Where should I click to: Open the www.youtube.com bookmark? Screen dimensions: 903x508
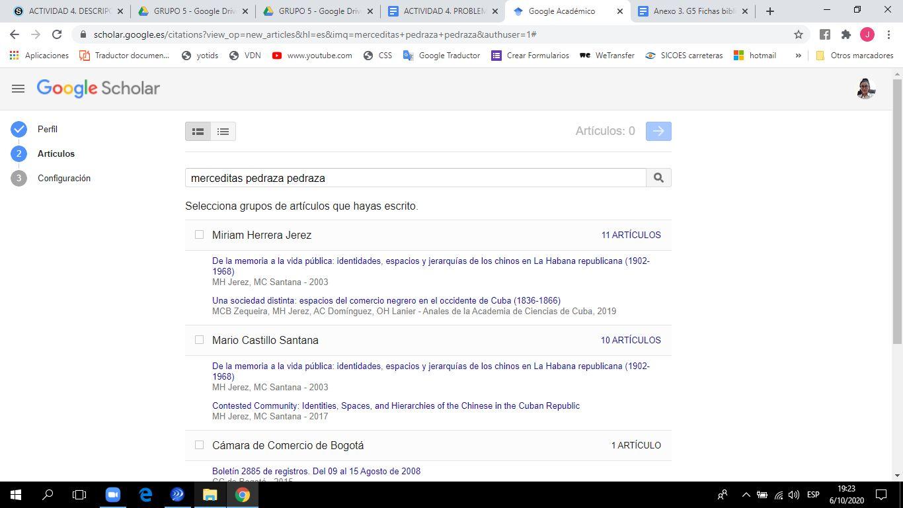tap(312, 56)
